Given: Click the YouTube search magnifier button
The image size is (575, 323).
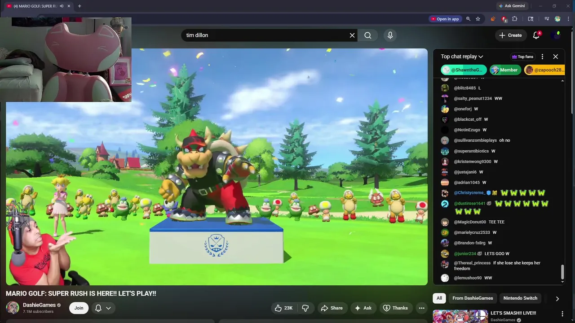Looking at the screenshot, I should [368, 35].
